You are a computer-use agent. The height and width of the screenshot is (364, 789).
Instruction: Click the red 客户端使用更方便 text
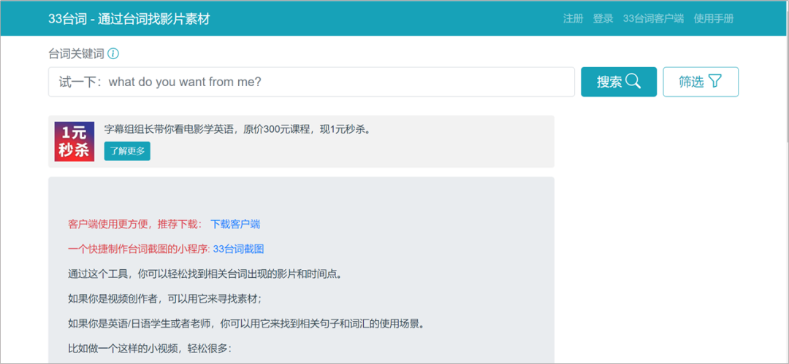[x=134, y=224]
